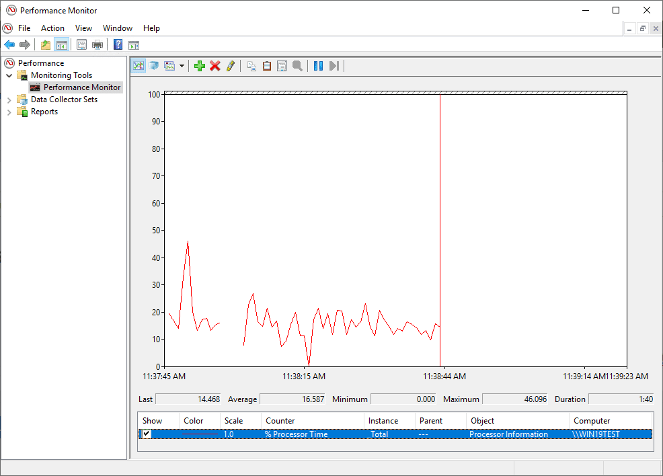Open the View menu
Screen dimensions: 663x476
pos(83,28)
